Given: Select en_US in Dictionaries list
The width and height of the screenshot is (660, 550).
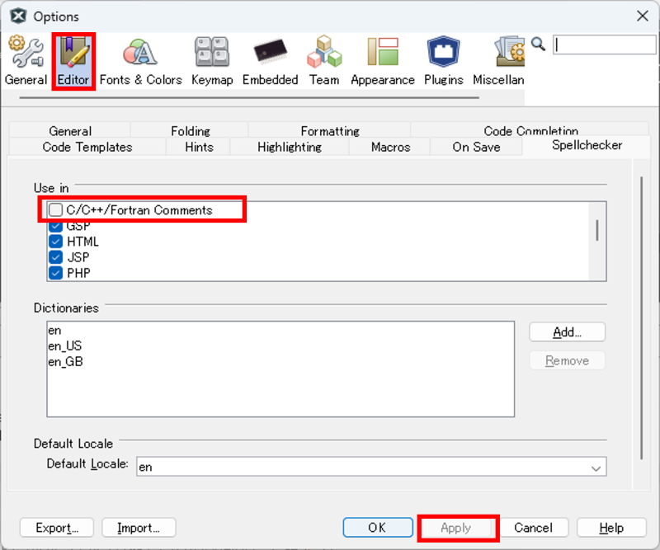Looking at the screenshot, I should pos(65,346).
